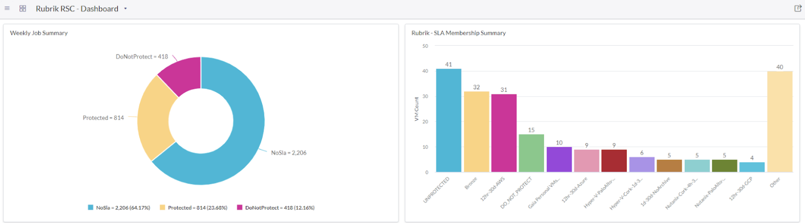Click the olive Nutanix-PaloAlto bar

tap(724, 166)
